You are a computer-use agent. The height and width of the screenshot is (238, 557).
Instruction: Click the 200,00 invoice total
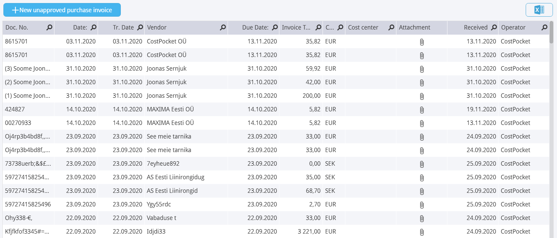click(x=311, y=96)
